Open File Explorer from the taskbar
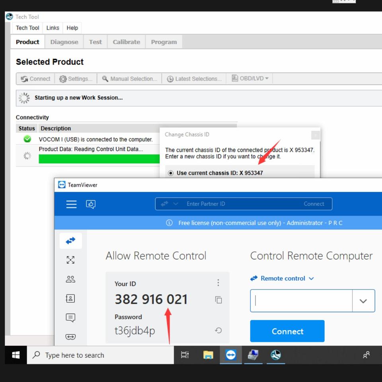The height and width of the screenshot is (382, 382). [208, 355]
